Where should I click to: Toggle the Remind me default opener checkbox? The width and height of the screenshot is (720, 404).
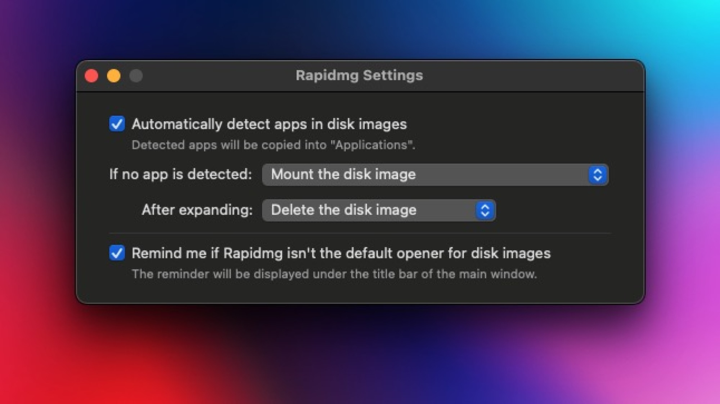click(117, 253)
